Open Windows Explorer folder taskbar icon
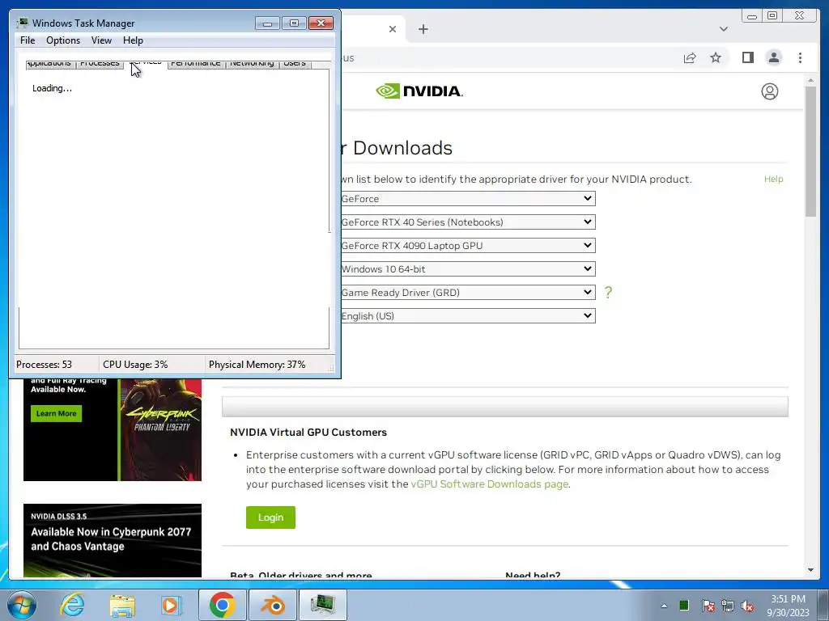Viewport: 829px width, 621px height. [x=122, y=605]
